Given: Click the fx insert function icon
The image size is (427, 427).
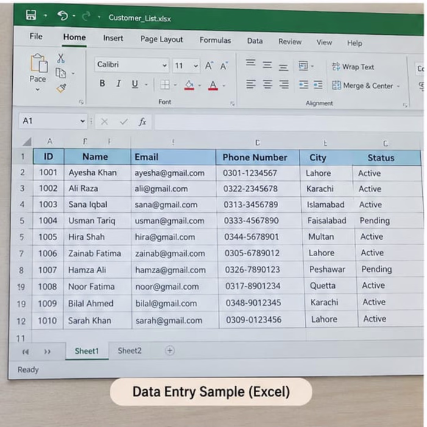Looking at the screenshot, I should [142, 121].
